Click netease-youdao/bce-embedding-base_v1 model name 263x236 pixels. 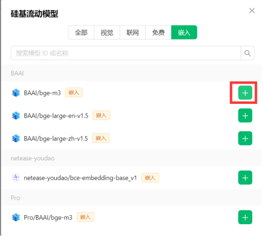80,178
